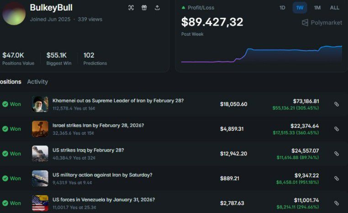This screenshot has width=348, height=213.
Task: Click the Polymarket logo
Action: pos(322,23)
